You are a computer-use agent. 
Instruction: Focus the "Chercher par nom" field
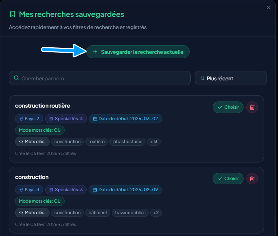click(x=104, y=78)
